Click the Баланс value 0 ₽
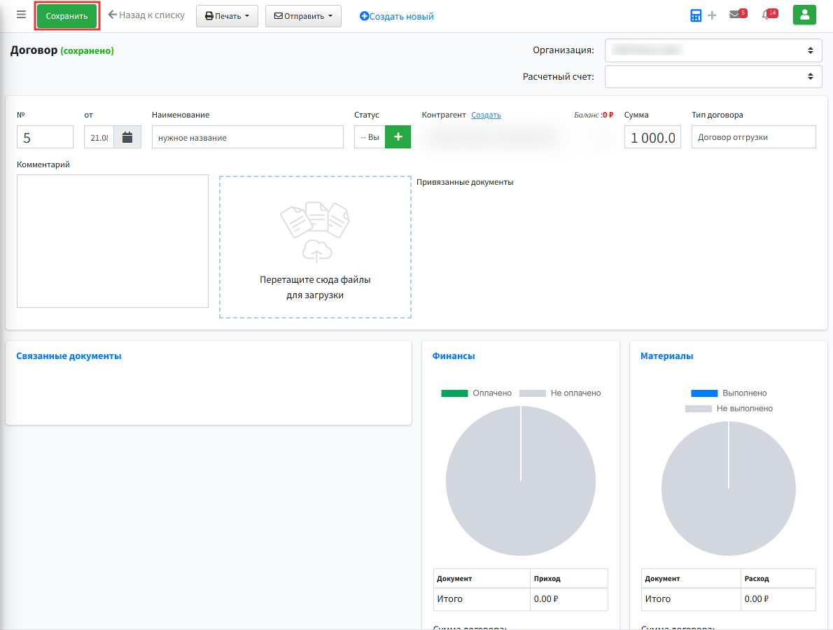Viewport: 833px width, 630px height. 608,115
